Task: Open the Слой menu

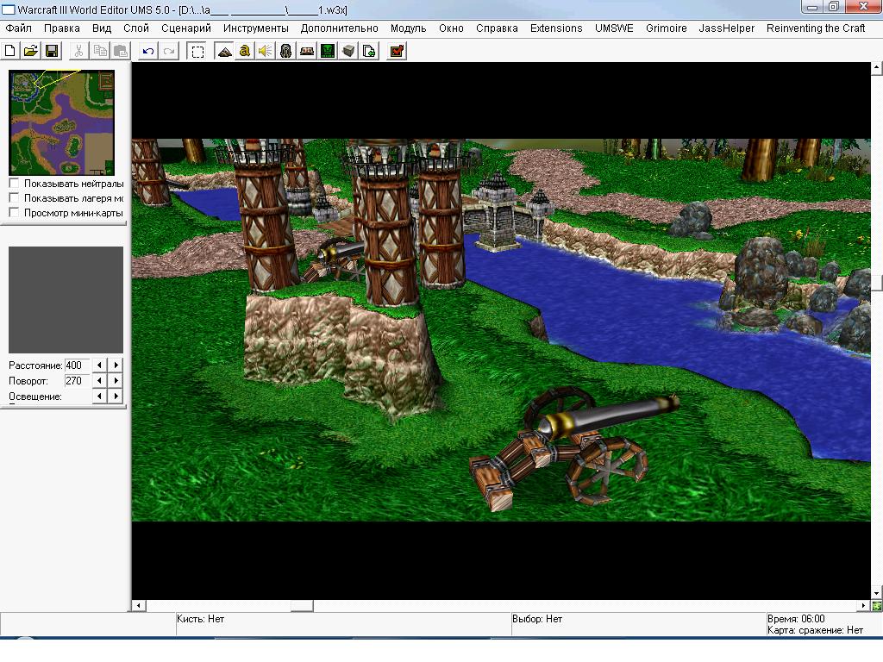Action: point(136,28)
